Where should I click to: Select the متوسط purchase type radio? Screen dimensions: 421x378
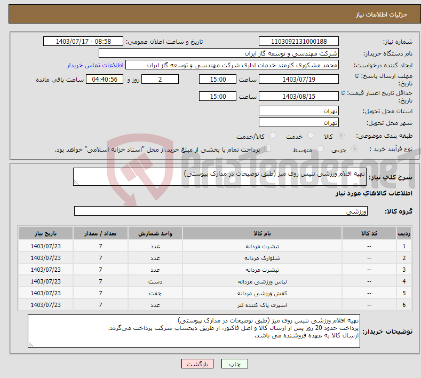click(x=320, y=149)
